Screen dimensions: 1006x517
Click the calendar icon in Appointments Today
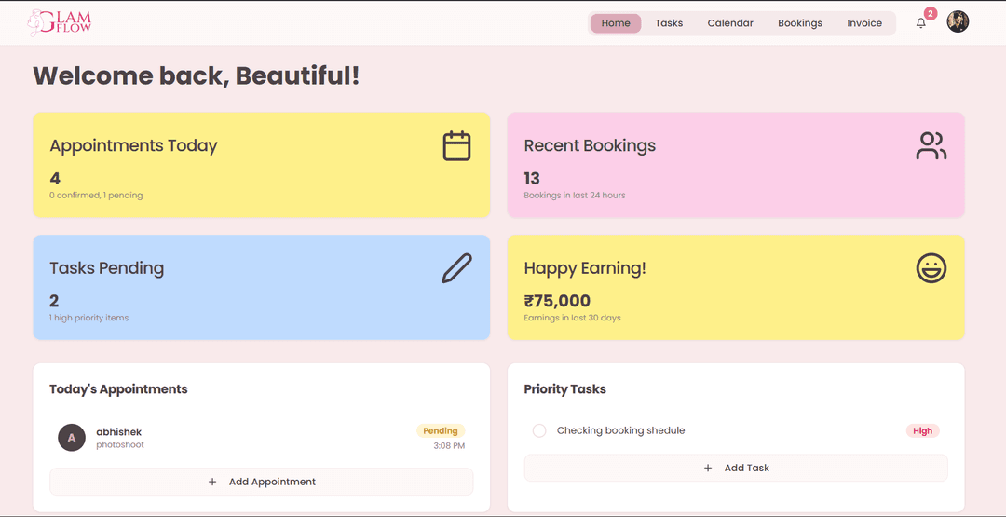click(456, 146)
